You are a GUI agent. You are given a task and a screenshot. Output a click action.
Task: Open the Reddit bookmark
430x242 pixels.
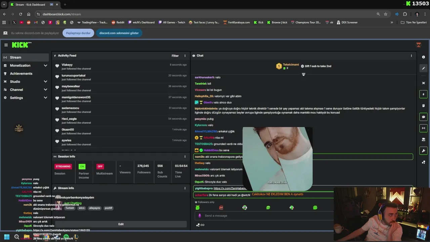(118, 23)
